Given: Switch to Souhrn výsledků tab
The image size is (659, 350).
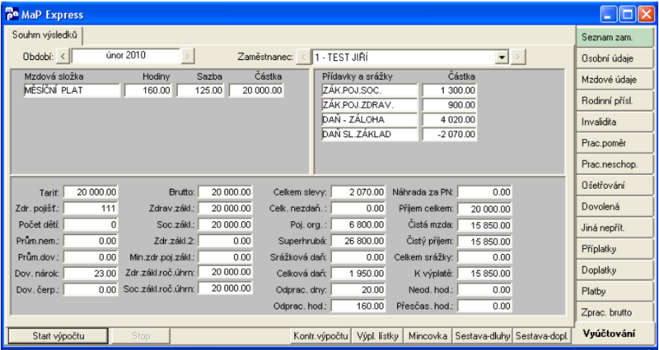Looking at the screenshot, I should (x=44, y=35).
